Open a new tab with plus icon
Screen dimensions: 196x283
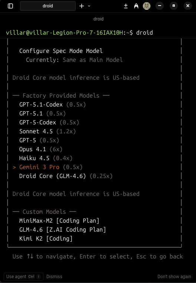(x=82, y=6)
